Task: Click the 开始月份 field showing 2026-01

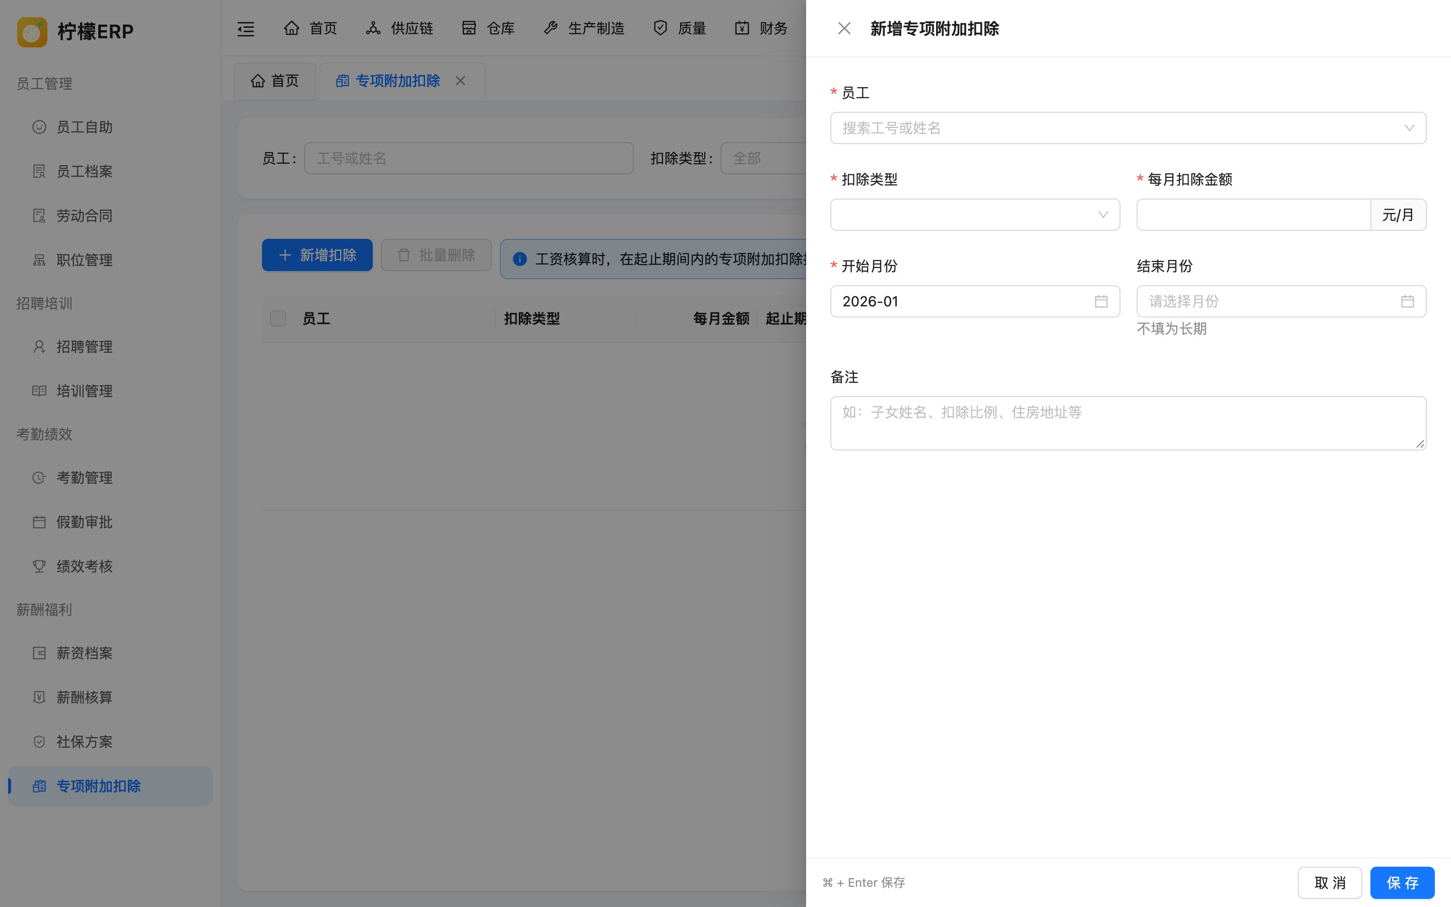Action: pos(975,301)
